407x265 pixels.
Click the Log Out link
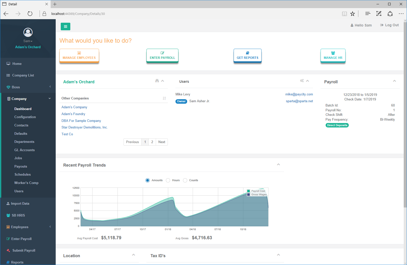pyautogui.click(x=390, y=25)
